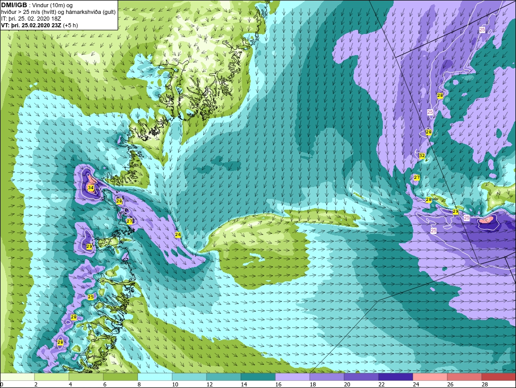
Task: Click the yellow '32' maximum gust label
Action: 422,156
